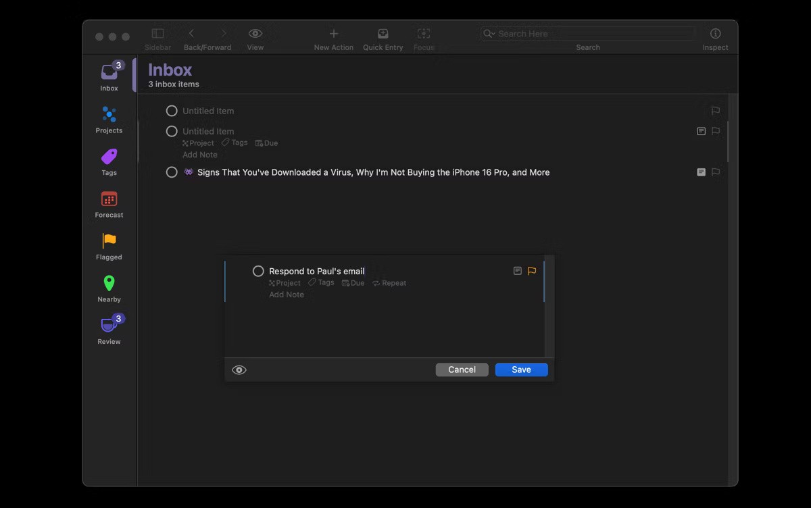Complete the Signs That You've Downloaded item
Image resolution: width=811 pixels, height=508 pixels.
[x=172, y=172]
